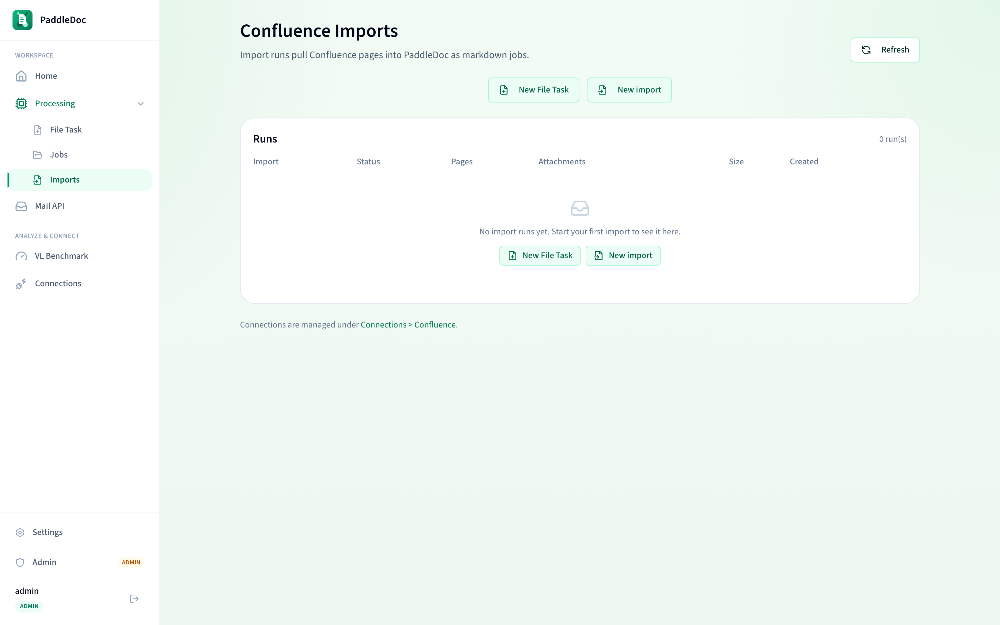Open Mail API from sidebar
The height and width of the screenshot is (625, 1000).
pyautogui.click(x=79, y=206)
